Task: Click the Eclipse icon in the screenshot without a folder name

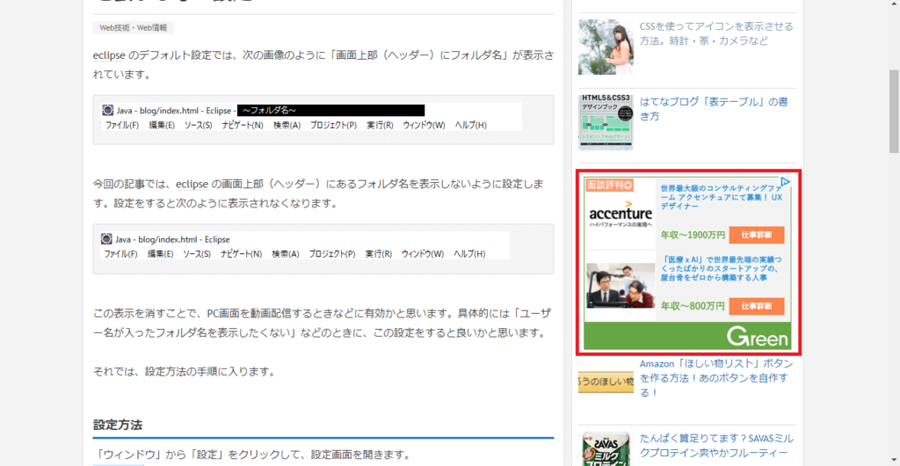Action: tap(106, 239)
